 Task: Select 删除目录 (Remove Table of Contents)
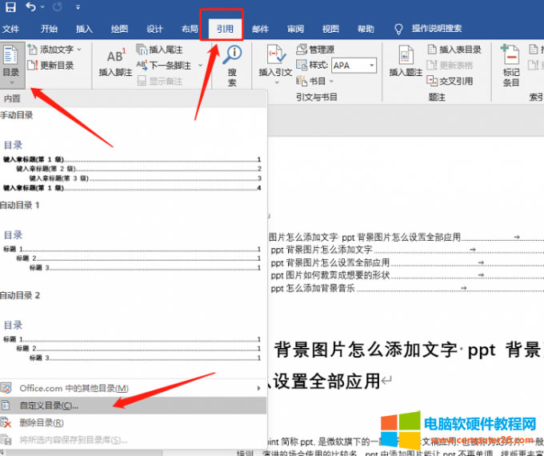[41, 422]
